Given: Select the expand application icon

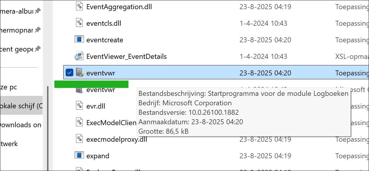Looking at the screenshot, I should click(79, 156).
